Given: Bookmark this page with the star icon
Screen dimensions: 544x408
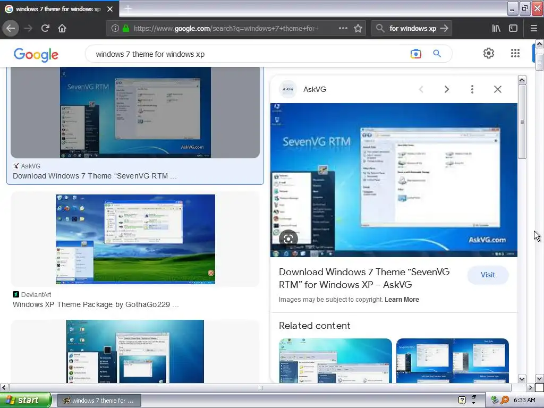Looking at the screenshot, I should point(358,29).
